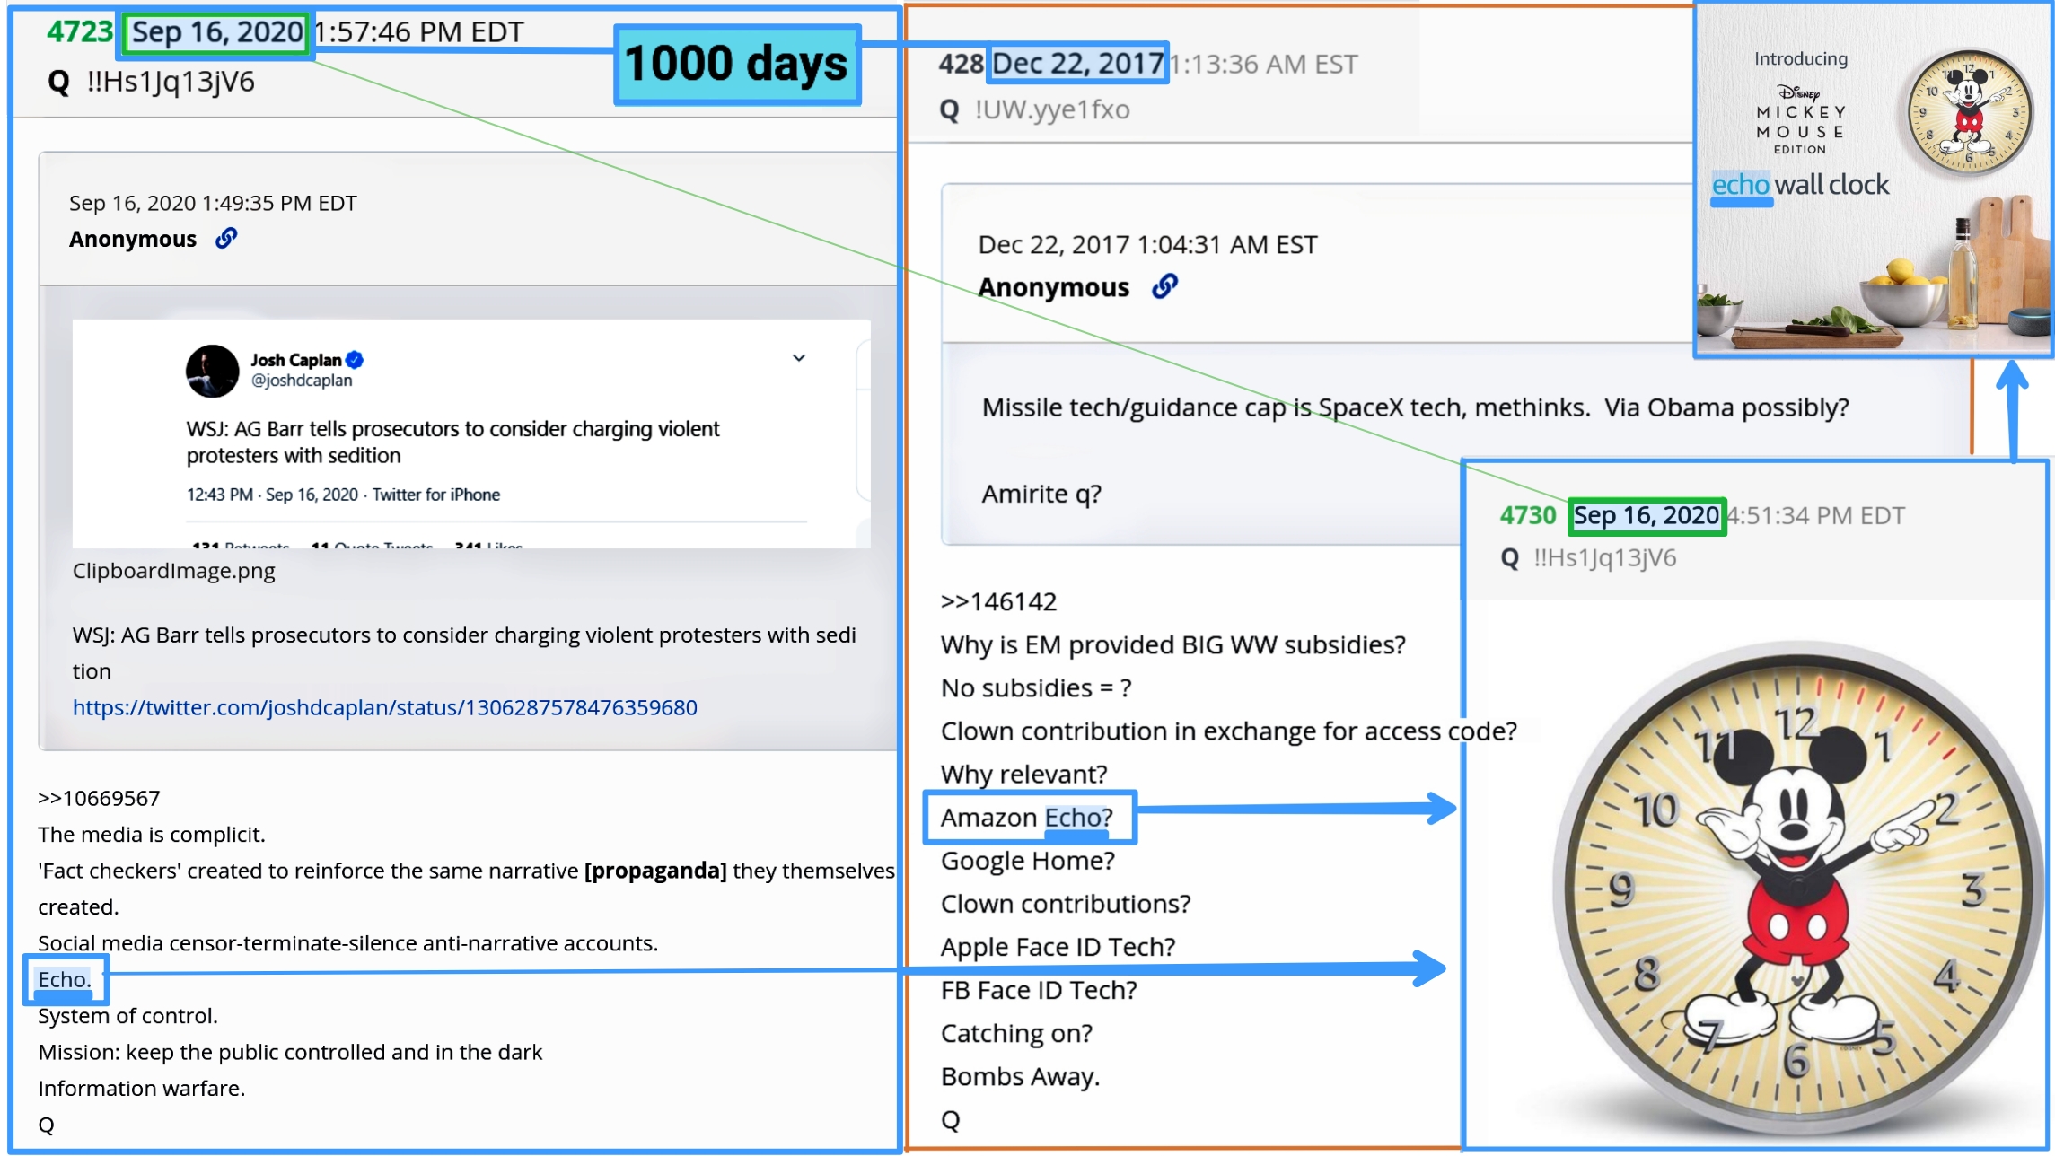
Task: Click post number 428
Action: tap(961, 64)
